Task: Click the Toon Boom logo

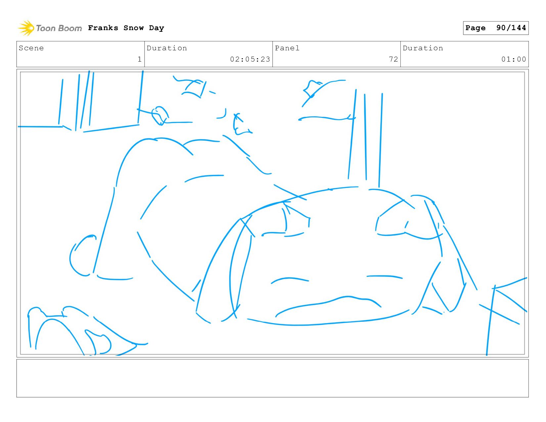Action: click(50, 28)
